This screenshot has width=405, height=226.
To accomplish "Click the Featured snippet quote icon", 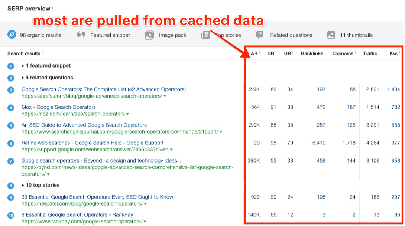I will [x=81, y=35].
